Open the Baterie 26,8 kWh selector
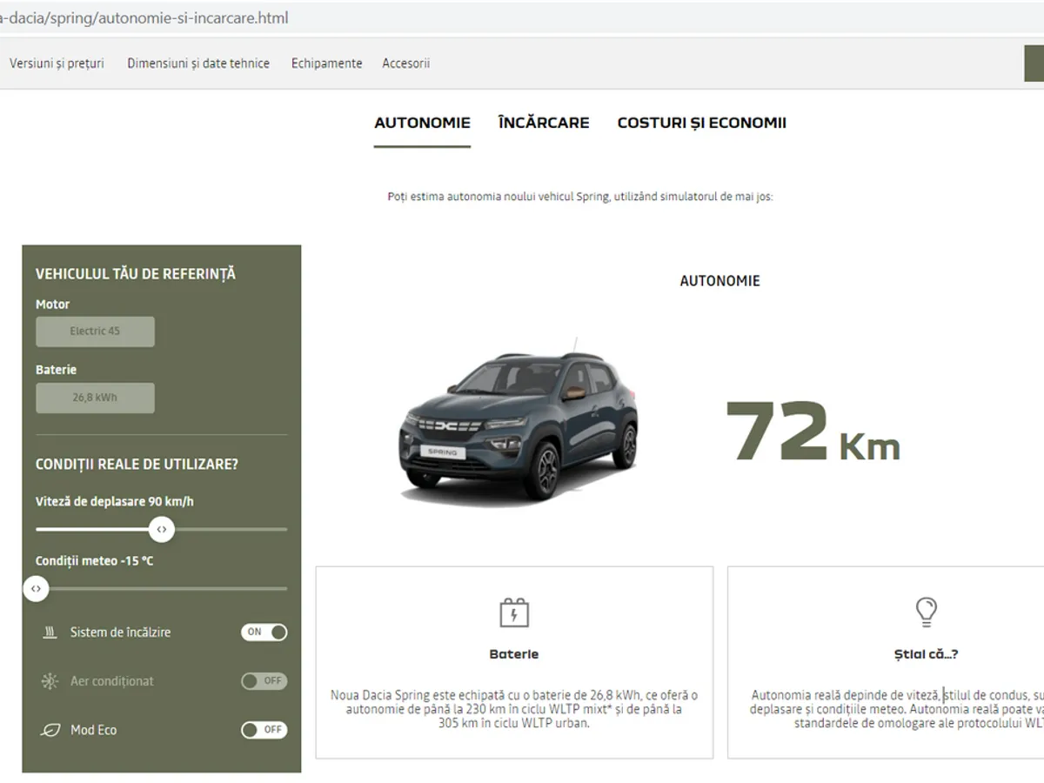 [x=95, y=398]
